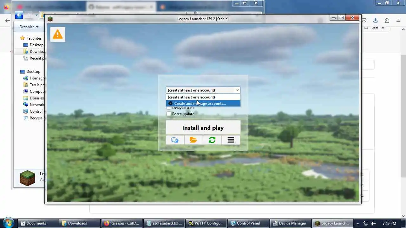Maximize the Legacy Launcher window
Viewport: 406px width, 228px height.
[x=342, y=18]
